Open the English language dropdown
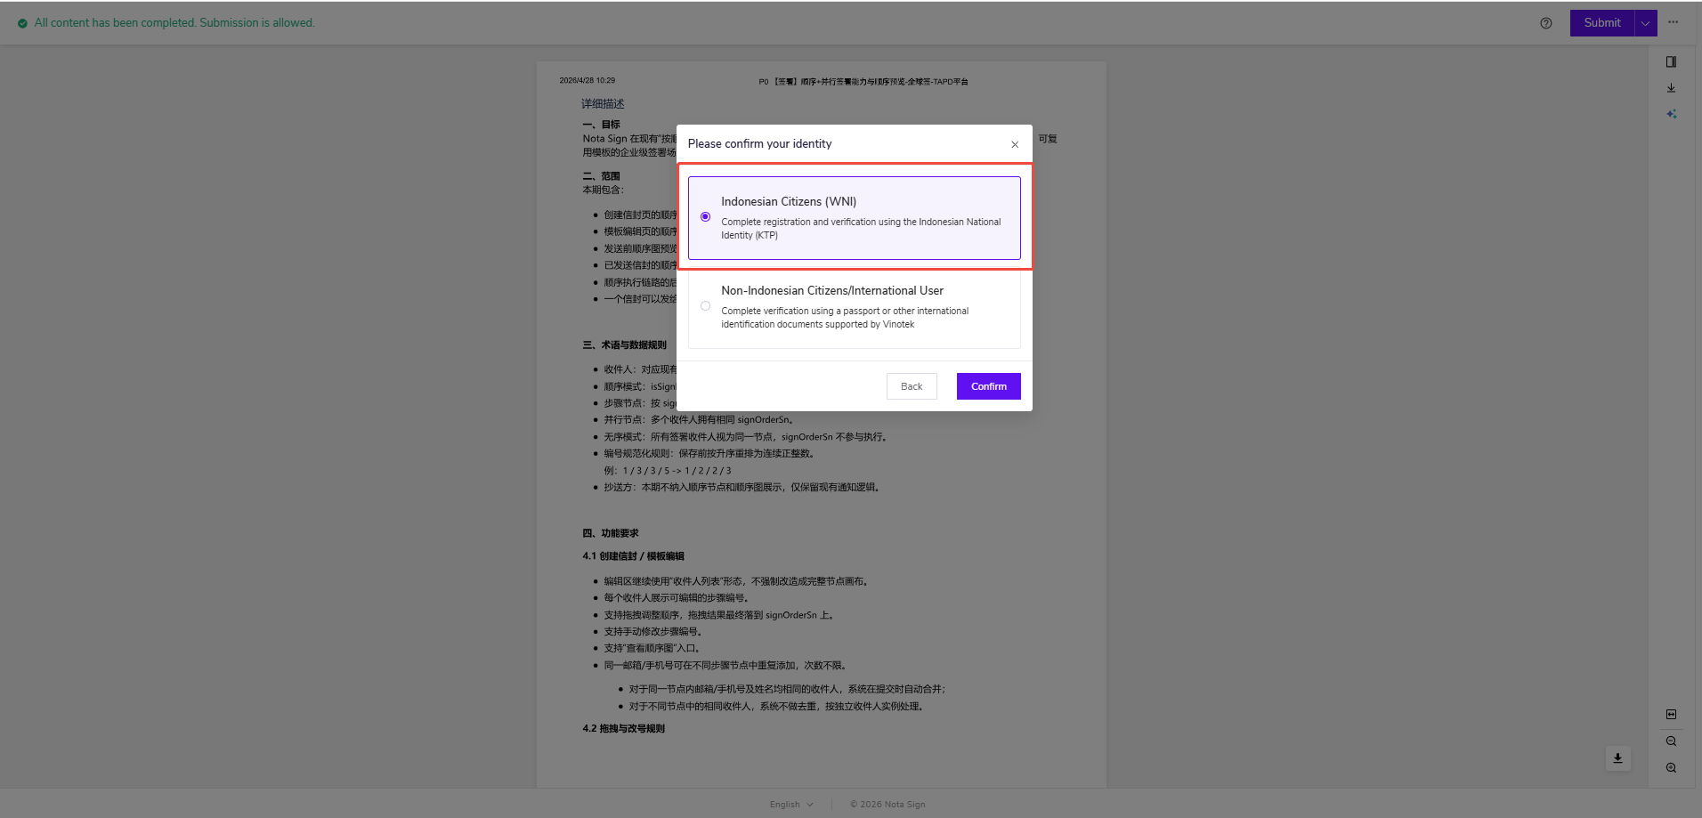The height and width of the screenshot is (818, 1702). tap(791, 805)
